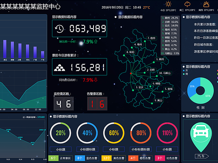Click the green 6个 正常景区 badge
Image resolution: width=218 pixels, height=163 pixels.
tap(60, 158)
